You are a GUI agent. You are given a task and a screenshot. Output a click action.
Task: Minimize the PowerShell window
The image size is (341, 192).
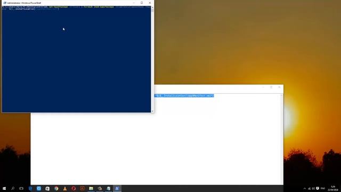click(x=134, y=3)
